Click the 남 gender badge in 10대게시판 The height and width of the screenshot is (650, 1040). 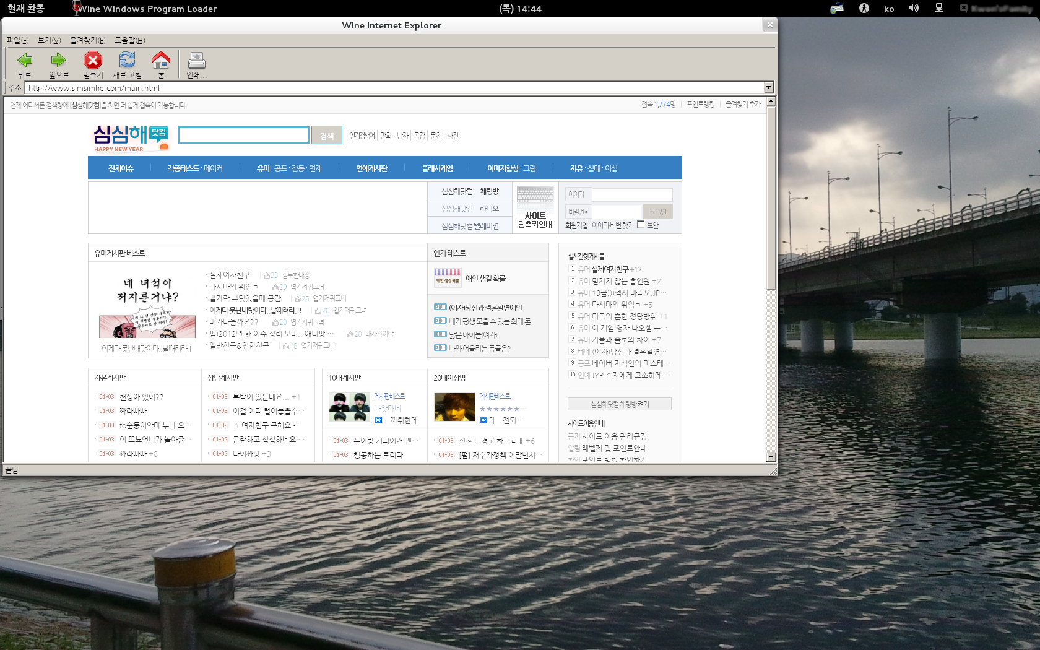378,420
